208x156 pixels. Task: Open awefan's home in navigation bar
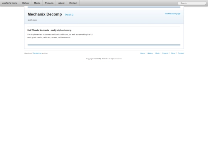(10, 3)
